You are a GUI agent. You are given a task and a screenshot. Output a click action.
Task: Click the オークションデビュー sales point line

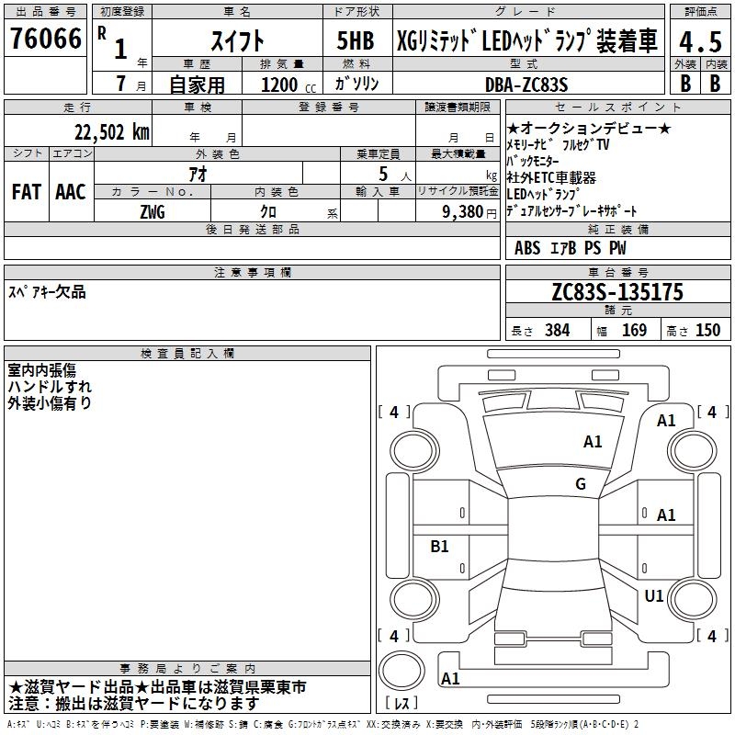pyautogui.click(x=589, y=128)
